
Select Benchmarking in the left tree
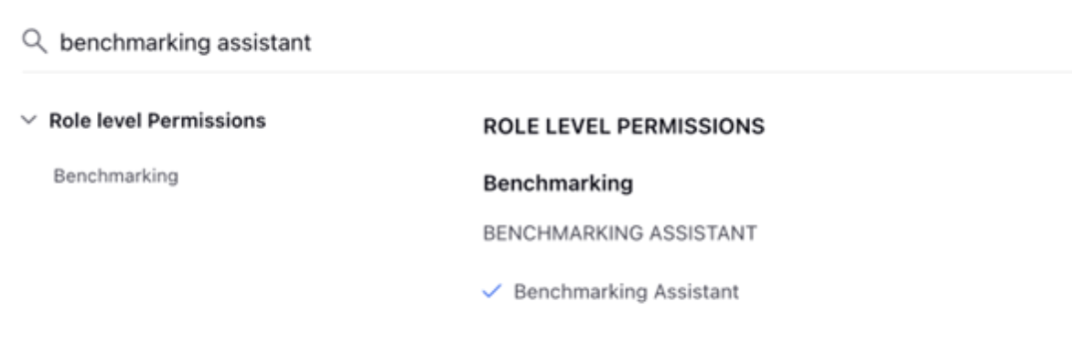pyautogui.click(x=115, y=177)
